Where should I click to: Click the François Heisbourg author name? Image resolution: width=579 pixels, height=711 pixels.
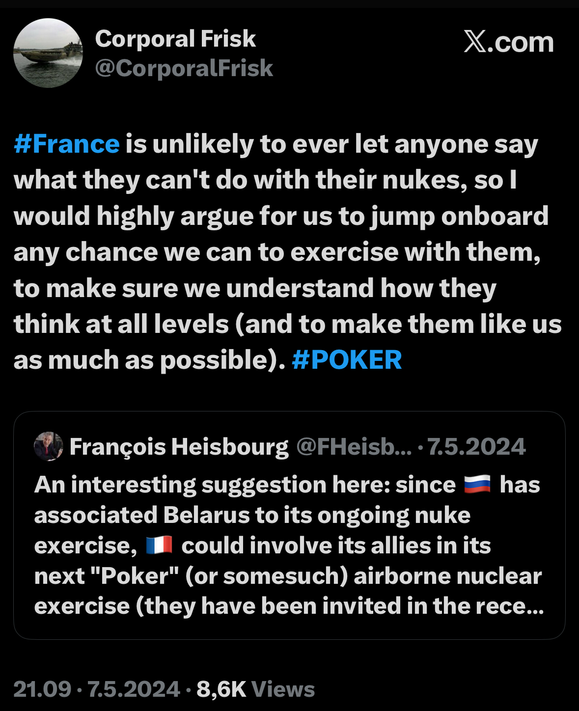coord(179,447)
